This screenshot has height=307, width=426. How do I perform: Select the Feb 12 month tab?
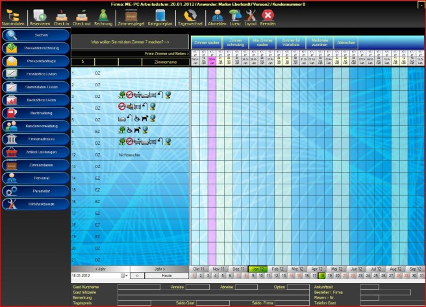(277, 269)
